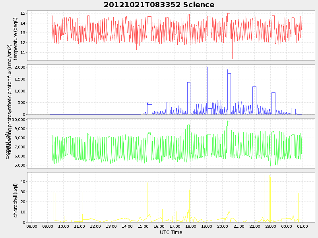Click the temperature axis value 15

point(23,13)
